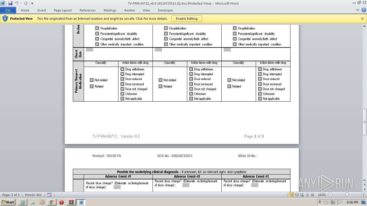Screen dimensions: 367x206
Task: Switch to the Insert ribbon tab
Action: point(42,10)
